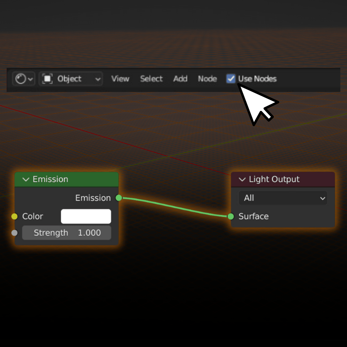Click the green Emission output socket
Screen dimensions: 347x347
(119, 198)
